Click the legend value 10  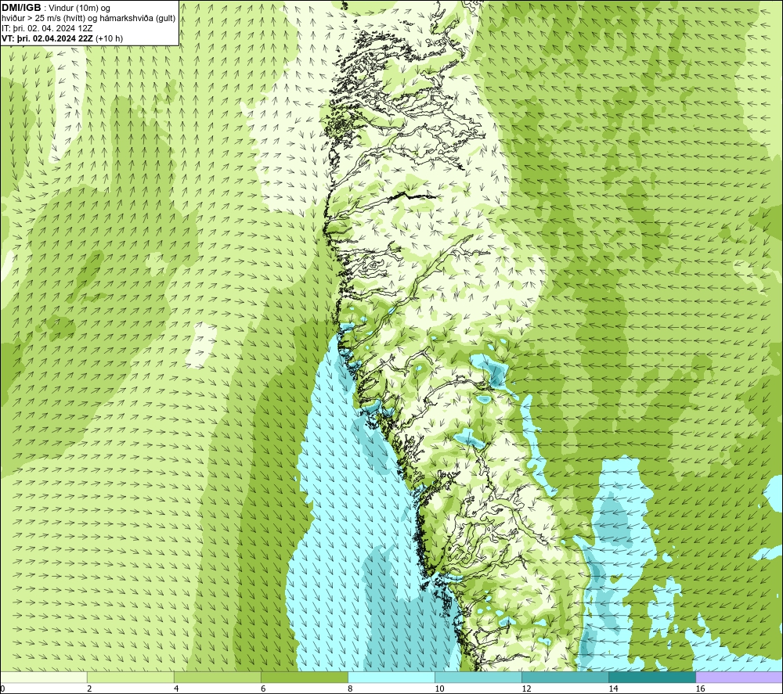(439, 689)
